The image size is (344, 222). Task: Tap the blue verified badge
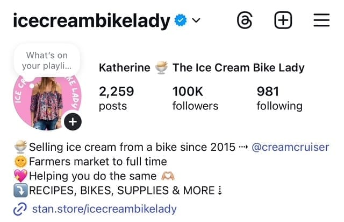pyautogui.click(x=181, y=22)
